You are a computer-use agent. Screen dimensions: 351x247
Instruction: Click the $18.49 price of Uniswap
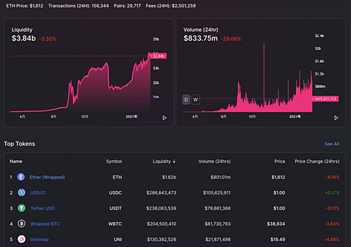pyautogui.click(x=277, y=239)
